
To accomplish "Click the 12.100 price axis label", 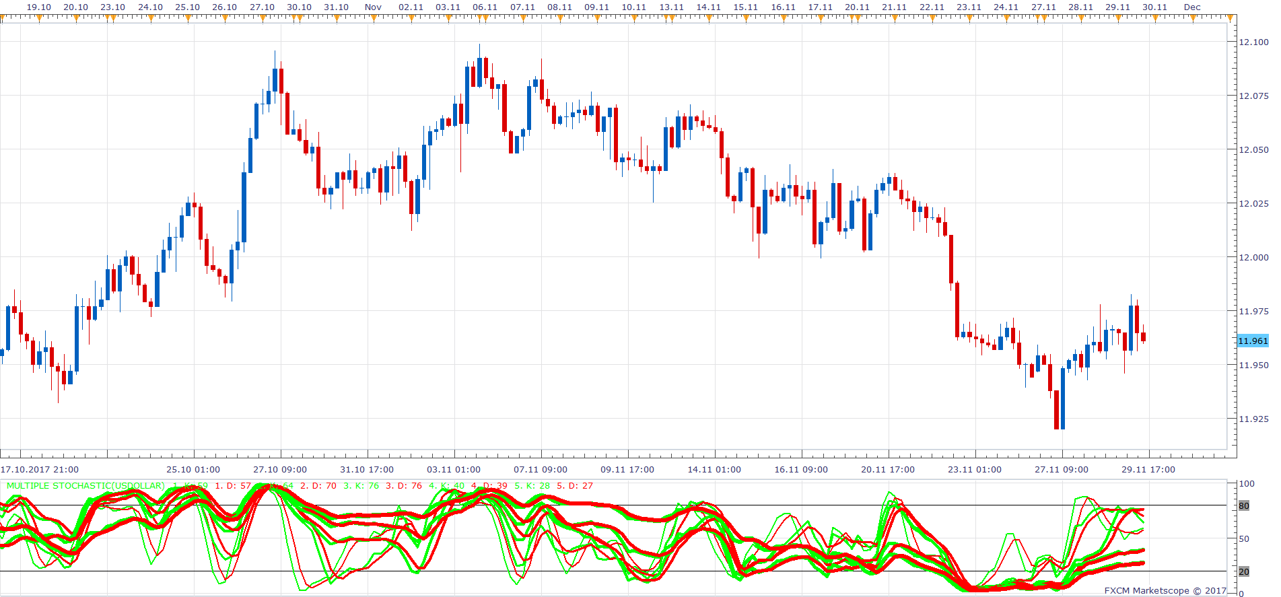I will coord(1253,42).
